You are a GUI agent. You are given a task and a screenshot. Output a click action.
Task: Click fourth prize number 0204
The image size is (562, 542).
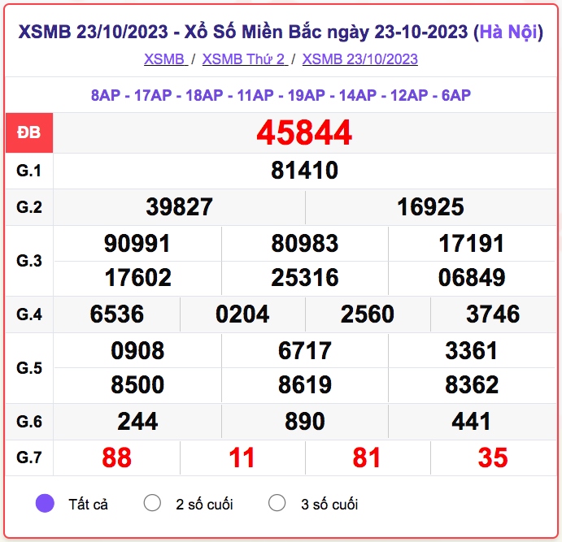[x=242, y=314]
